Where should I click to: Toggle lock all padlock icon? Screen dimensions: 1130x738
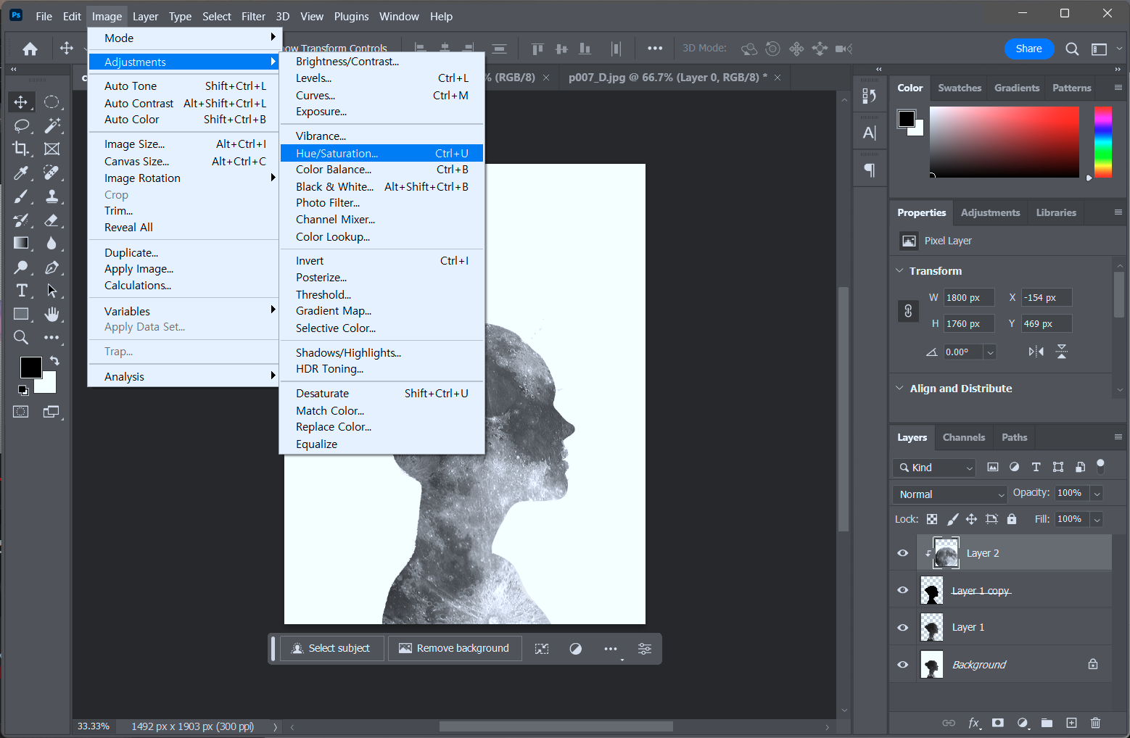(x=1012, y=519)
